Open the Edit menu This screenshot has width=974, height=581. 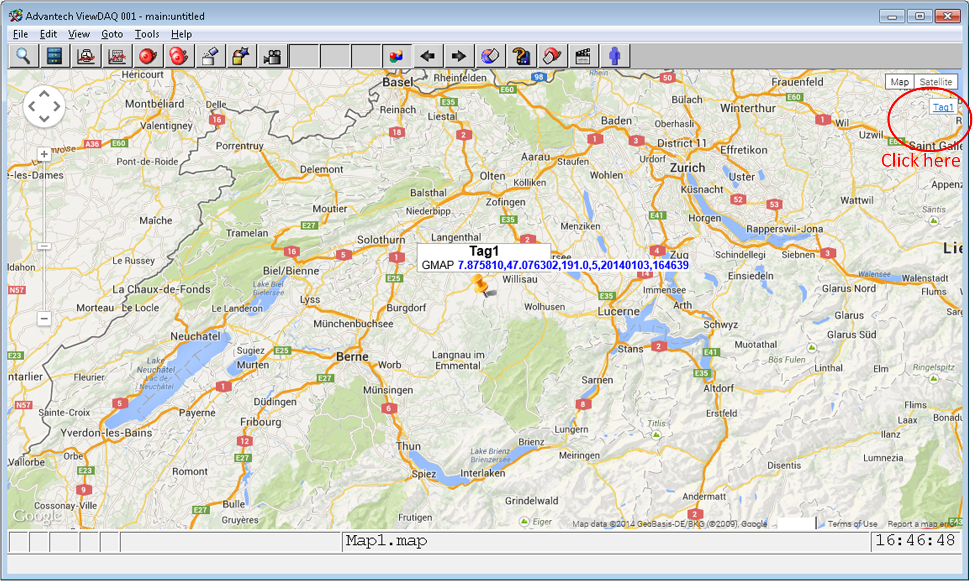point(48,34)
